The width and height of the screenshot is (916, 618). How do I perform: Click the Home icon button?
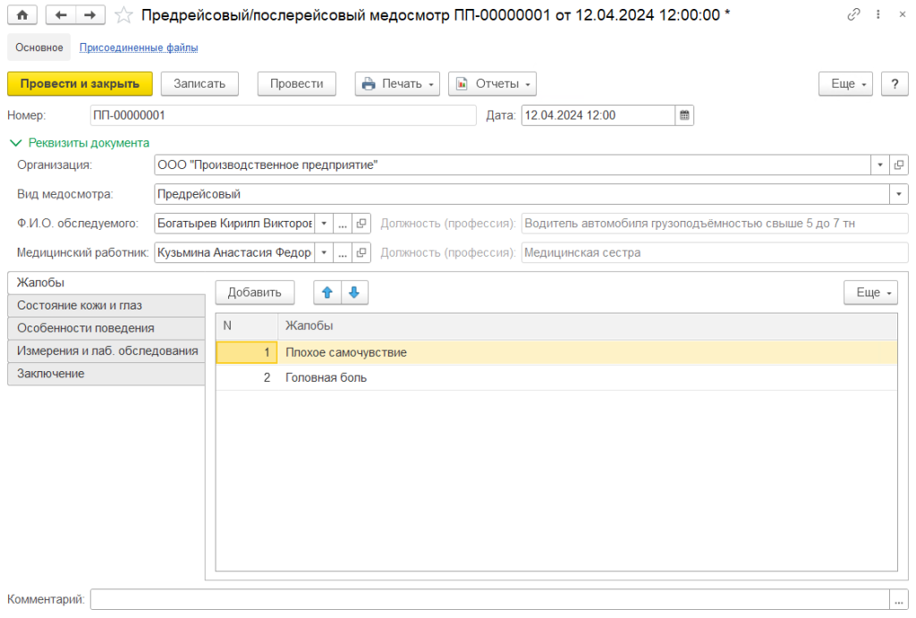click(23, 15)
